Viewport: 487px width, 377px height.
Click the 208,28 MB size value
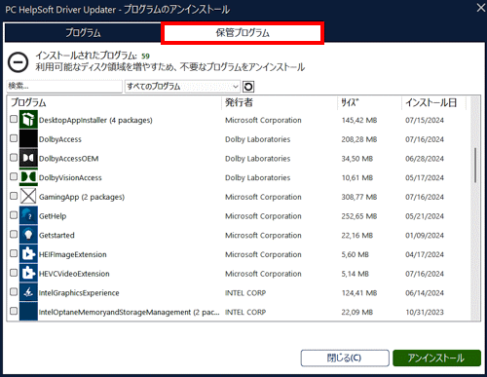pyautogui.click(x=359, y=139)
